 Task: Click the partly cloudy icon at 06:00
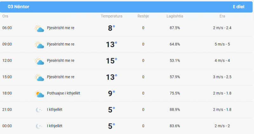39,28
